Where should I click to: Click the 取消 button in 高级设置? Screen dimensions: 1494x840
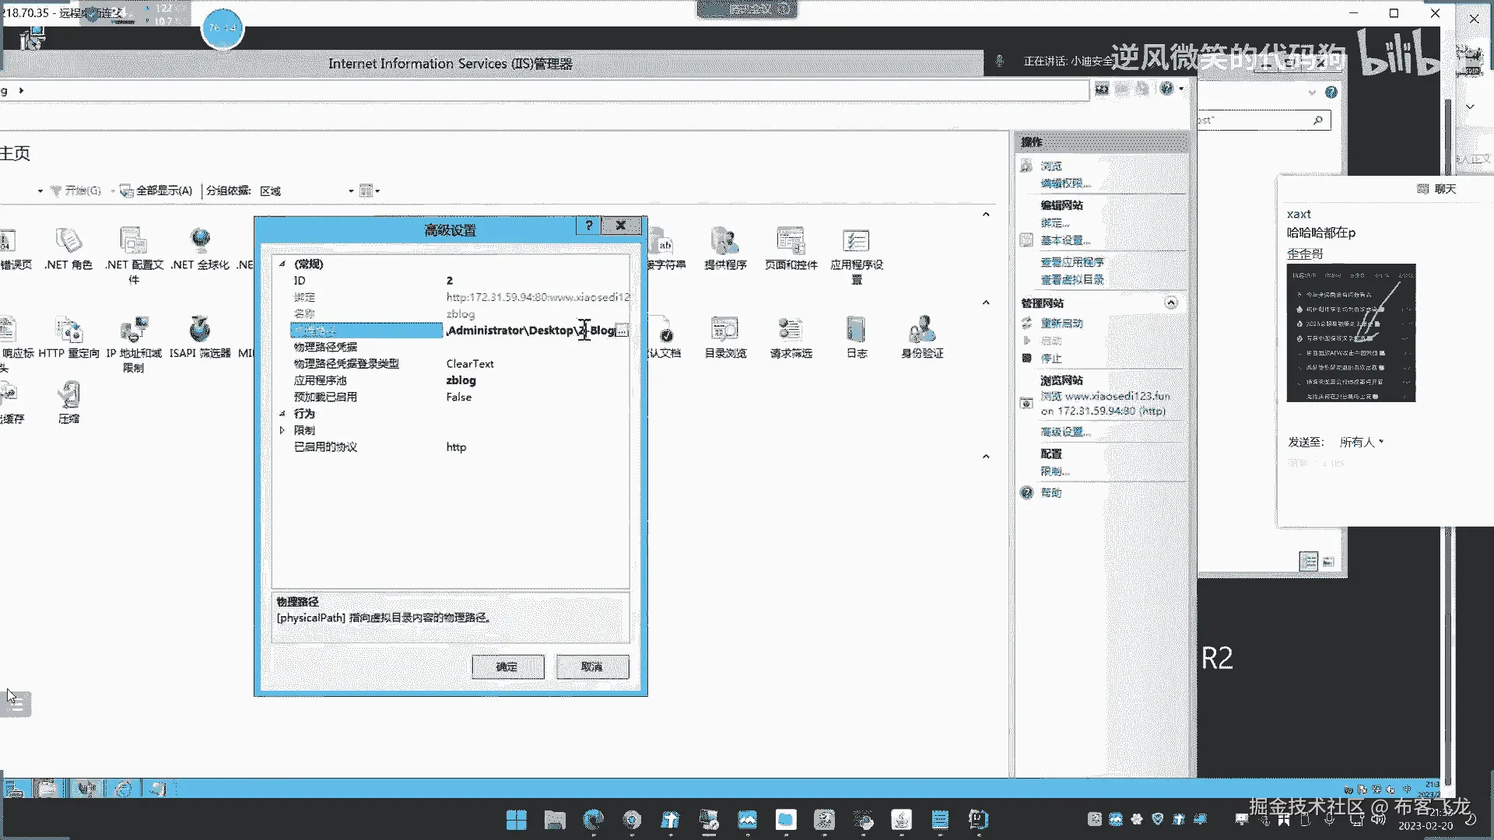(x=592, y=667)
